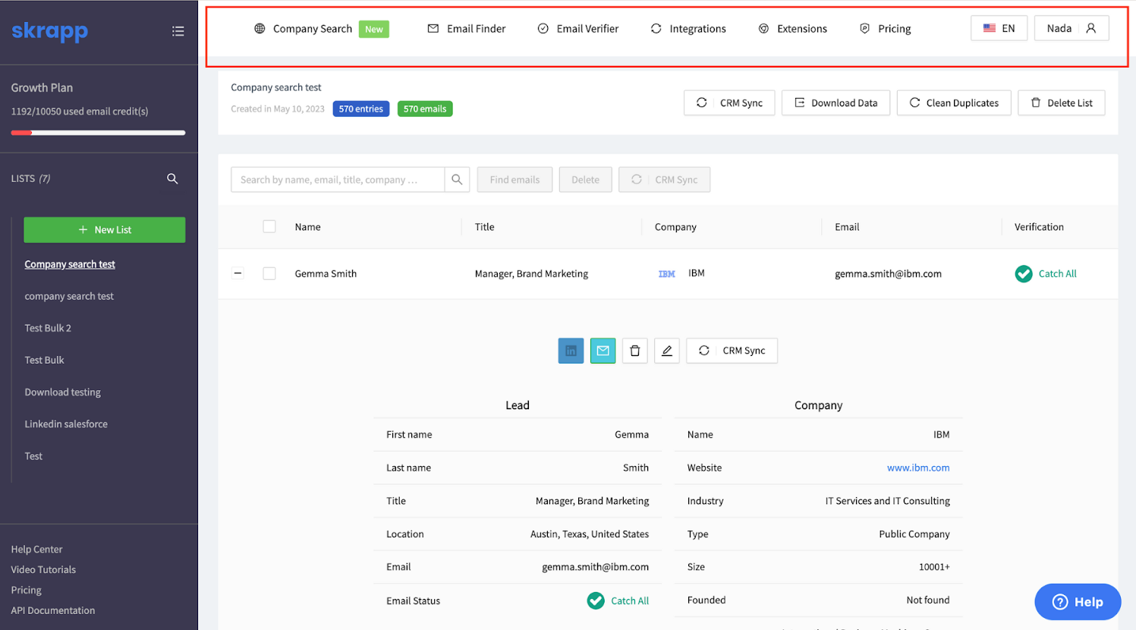Click the IBM company logo in row
The width and height of the screenshot is (1136, 630).
coord(667,274)
